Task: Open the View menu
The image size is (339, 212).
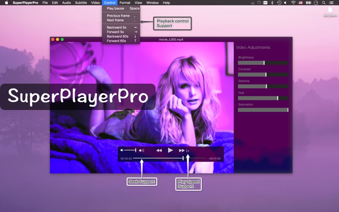Action: pos(138,3)
